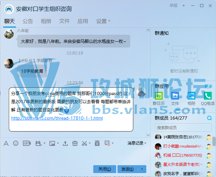This screenshot has height=177, width=216.
Task: Click the 群通知 heading
Action: (x=162, y=33)
